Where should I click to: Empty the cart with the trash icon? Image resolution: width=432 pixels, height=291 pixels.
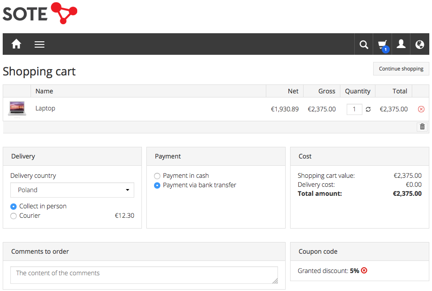[x=422, y=127]
